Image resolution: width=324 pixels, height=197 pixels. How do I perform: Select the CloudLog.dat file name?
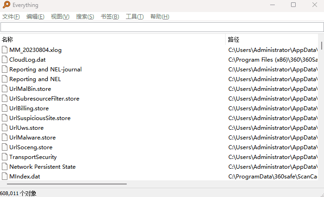tap(27, 60)
